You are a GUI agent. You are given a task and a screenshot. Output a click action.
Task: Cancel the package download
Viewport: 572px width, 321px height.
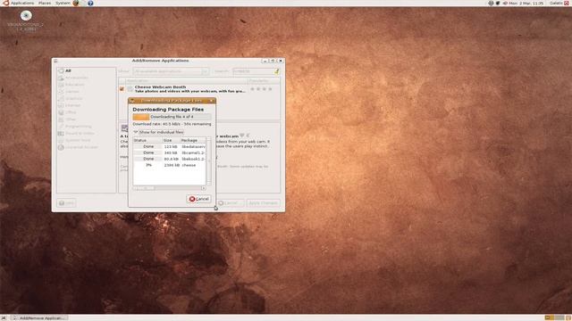click(x=198, y=199)
